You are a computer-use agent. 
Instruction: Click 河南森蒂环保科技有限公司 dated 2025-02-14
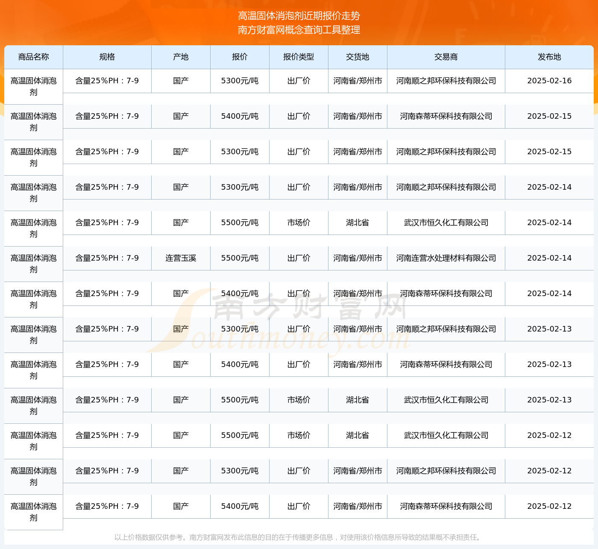[446, 294]
